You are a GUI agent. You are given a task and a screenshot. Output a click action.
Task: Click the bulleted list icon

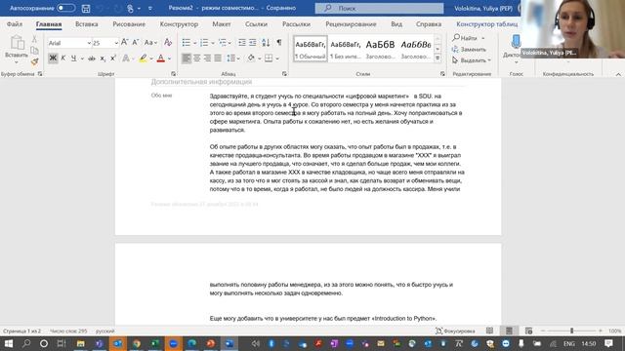click(x=187, y=42)
